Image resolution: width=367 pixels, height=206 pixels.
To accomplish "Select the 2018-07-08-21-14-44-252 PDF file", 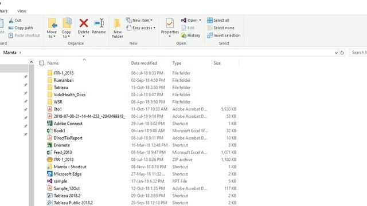I will point(89,116).
